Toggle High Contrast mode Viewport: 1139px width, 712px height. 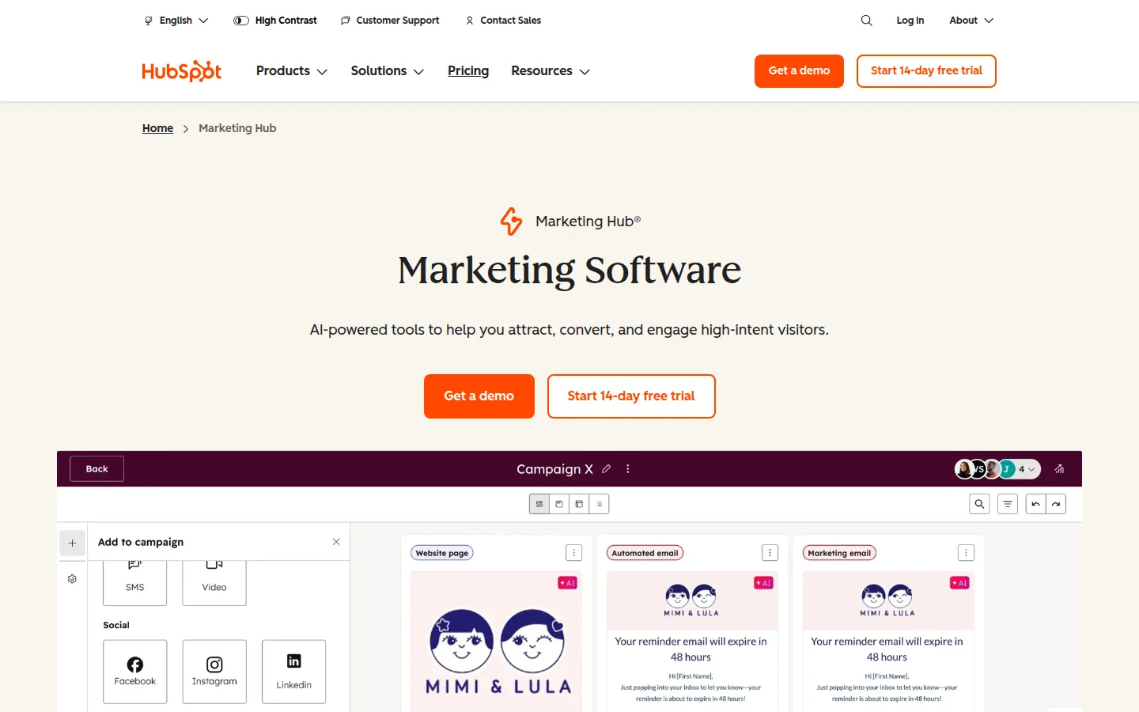click(275, 21)
